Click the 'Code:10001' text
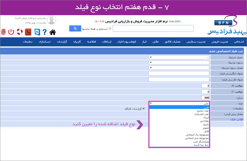This screenshot has width=247, height=161. click(x=175, y=21)
